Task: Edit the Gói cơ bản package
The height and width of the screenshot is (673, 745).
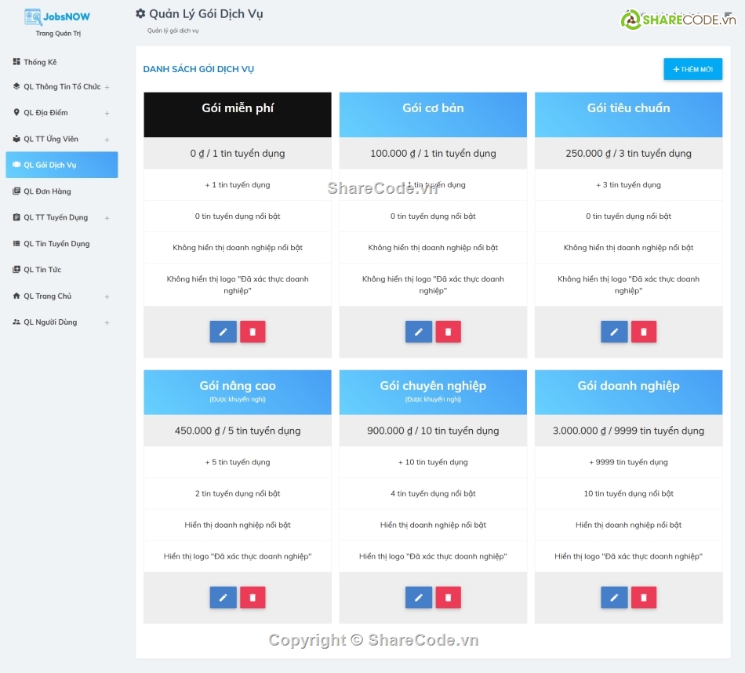Action: click(419, 332)
